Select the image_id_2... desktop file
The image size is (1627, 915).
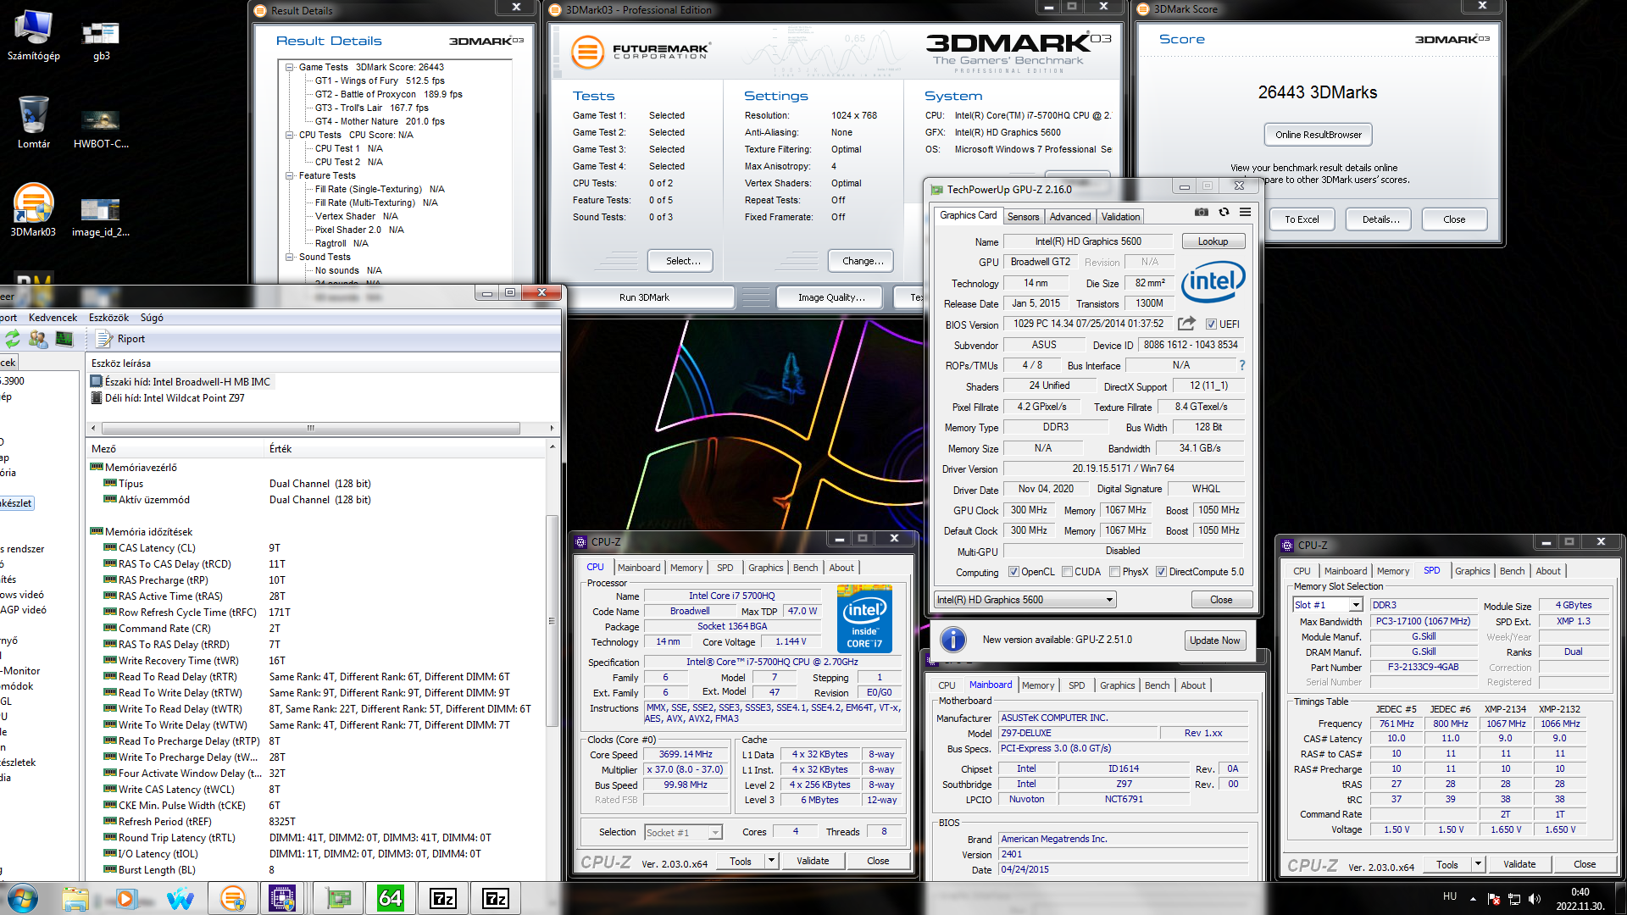click(101, 217)
